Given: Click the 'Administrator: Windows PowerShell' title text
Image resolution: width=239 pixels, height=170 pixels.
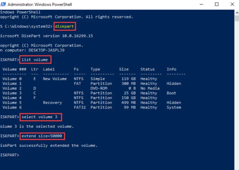Looking at the screenshot, I should pos(40,4).
